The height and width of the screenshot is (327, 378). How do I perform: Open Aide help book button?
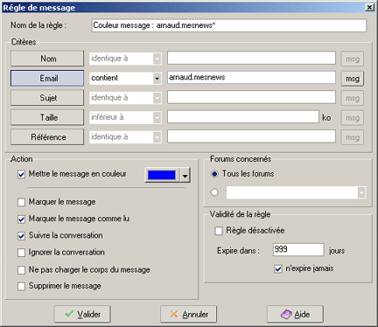(295, 314)
